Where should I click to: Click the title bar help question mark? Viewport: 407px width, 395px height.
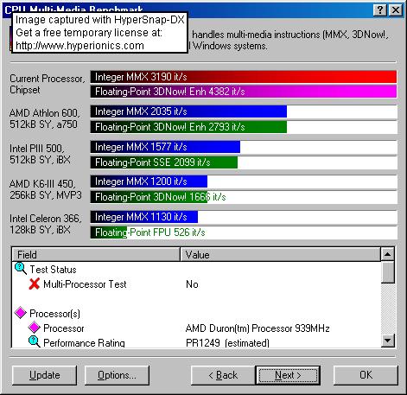[380, 10]
